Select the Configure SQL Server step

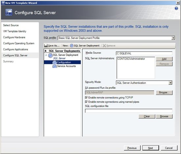[x=15, y=56]
